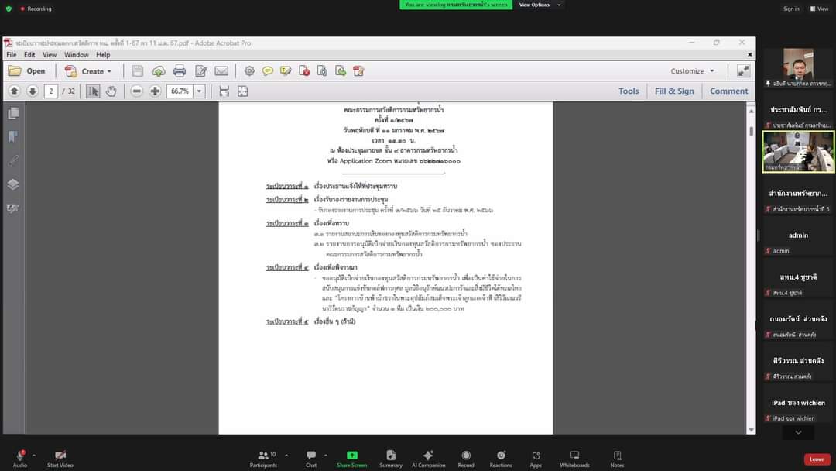Click the document vertical scrollbar thumb
Image resolution: width=836 pixels, height=471 pixels.
(751, 131)
